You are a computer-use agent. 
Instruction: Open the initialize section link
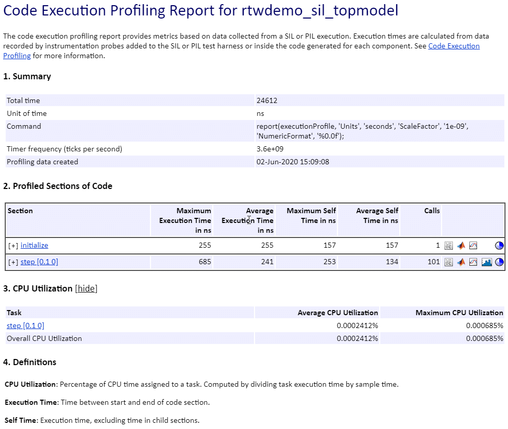34,246
